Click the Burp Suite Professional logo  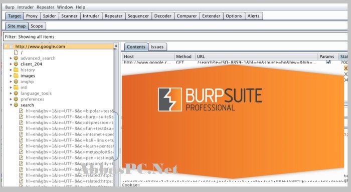[210, 99]
